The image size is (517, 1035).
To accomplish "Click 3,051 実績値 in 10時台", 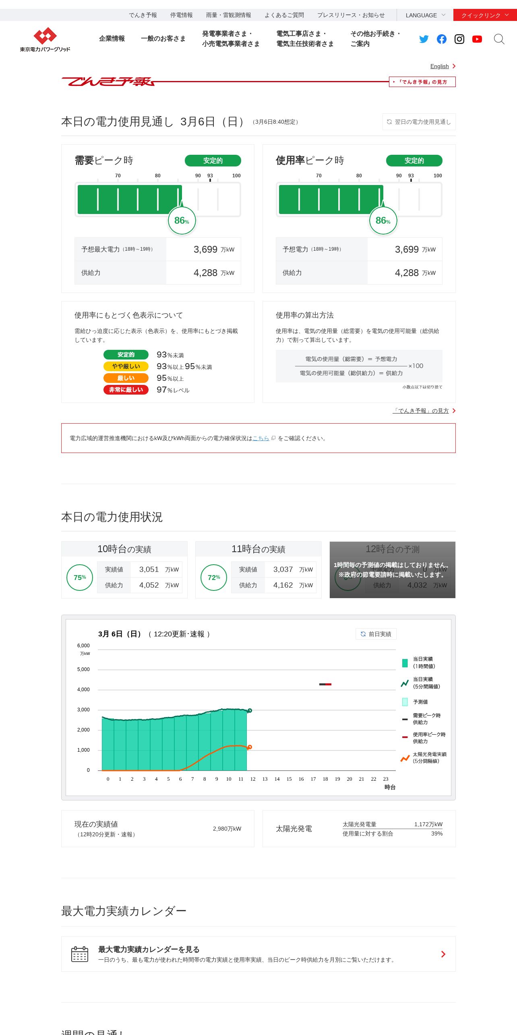I will click(x=149, y=569).
